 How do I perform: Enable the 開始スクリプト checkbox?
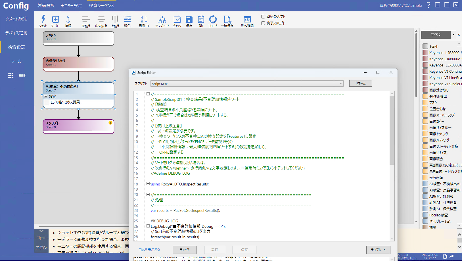click(263, 17)
